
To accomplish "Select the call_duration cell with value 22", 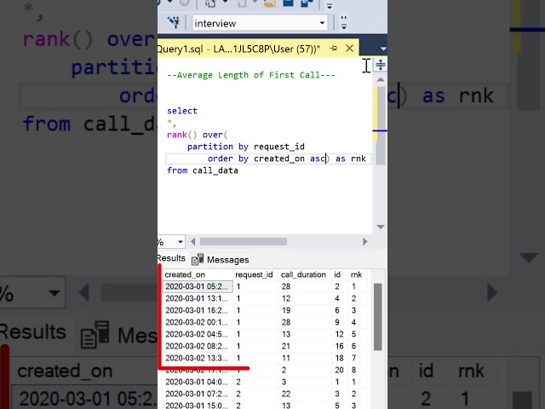I will click(x=305, y=394).
